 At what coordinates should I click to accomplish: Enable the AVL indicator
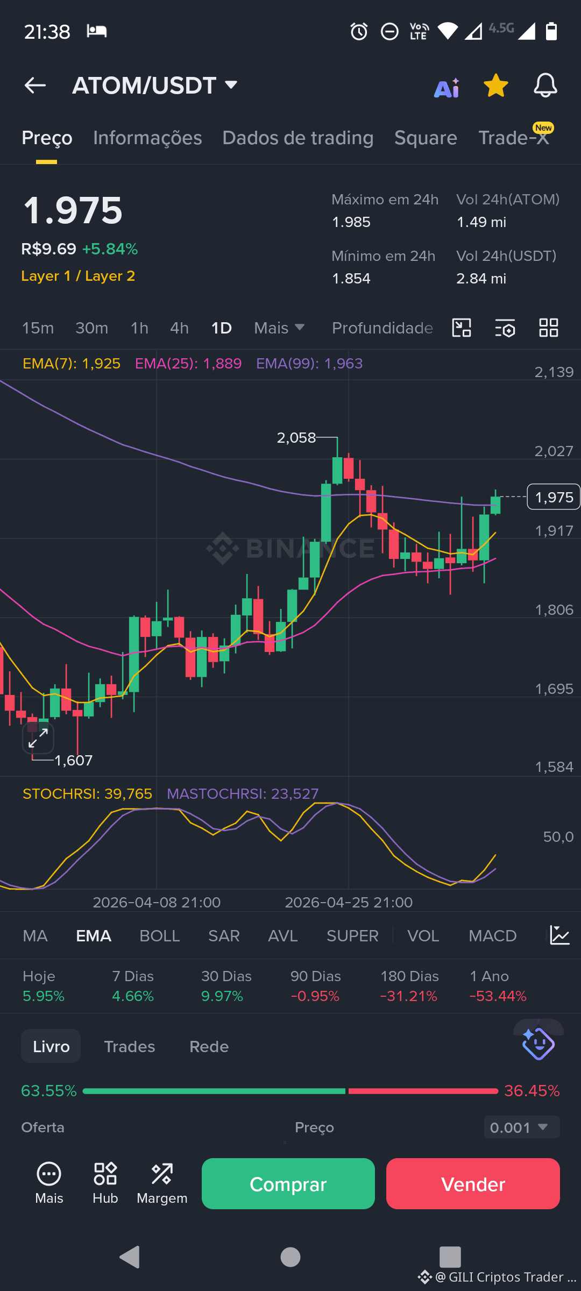283,936
